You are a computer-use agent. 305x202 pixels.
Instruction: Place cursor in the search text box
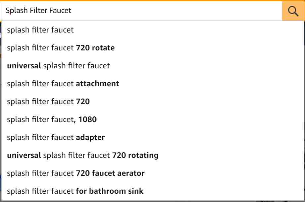[142, 11]
